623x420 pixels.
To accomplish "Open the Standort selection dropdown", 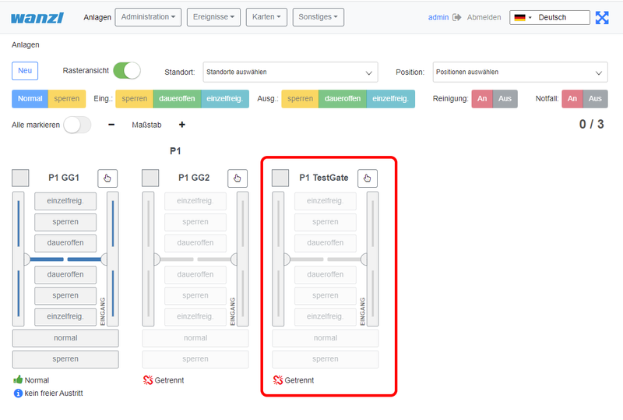I will click(x=290, y=72).
